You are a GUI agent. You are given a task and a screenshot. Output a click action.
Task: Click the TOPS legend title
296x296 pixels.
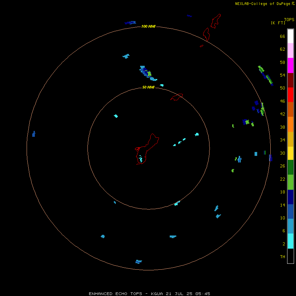coord(289,19)
